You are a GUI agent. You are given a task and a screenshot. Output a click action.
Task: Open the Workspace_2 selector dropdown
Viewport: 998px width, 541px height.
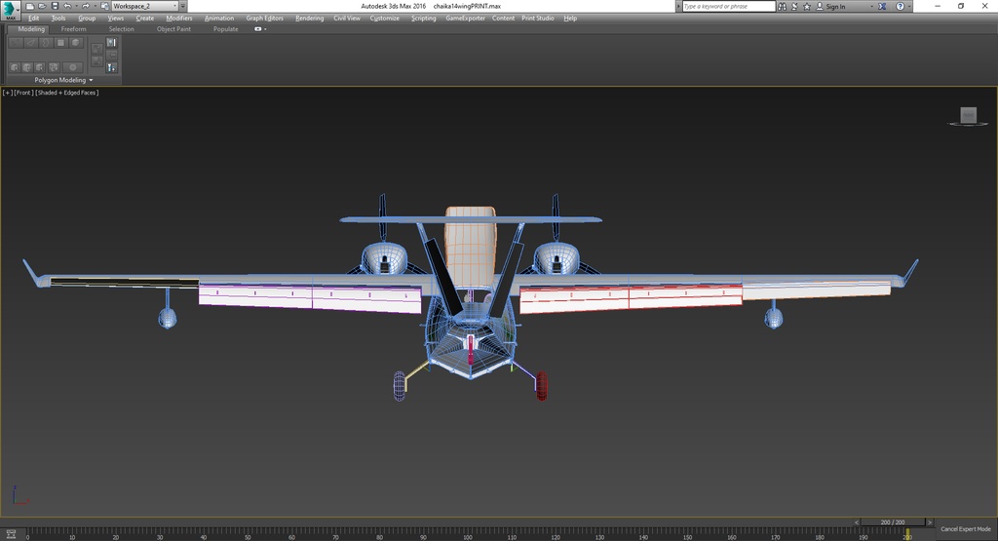coord(144,6)
